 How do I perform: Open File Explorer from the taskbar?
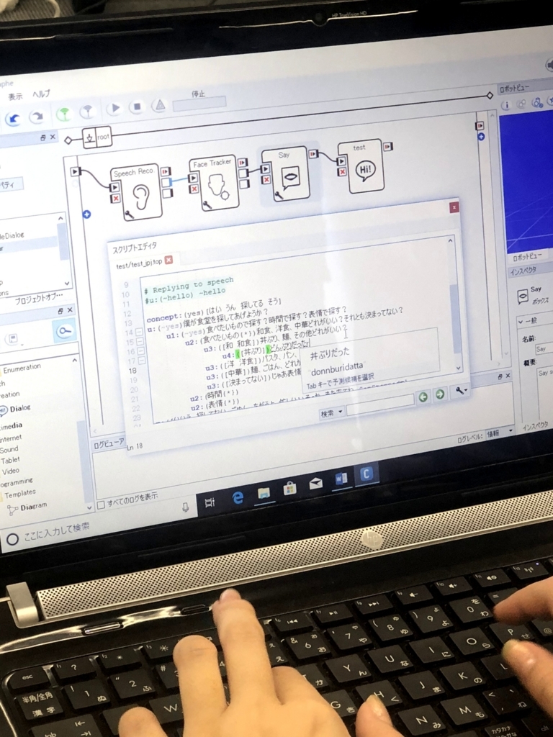click(x=264, y=494)
